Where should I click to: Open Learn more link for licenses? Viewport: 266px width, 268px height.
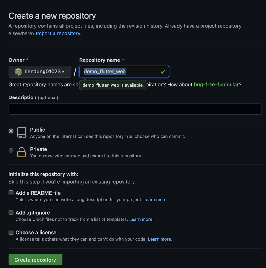pos(160,239)
